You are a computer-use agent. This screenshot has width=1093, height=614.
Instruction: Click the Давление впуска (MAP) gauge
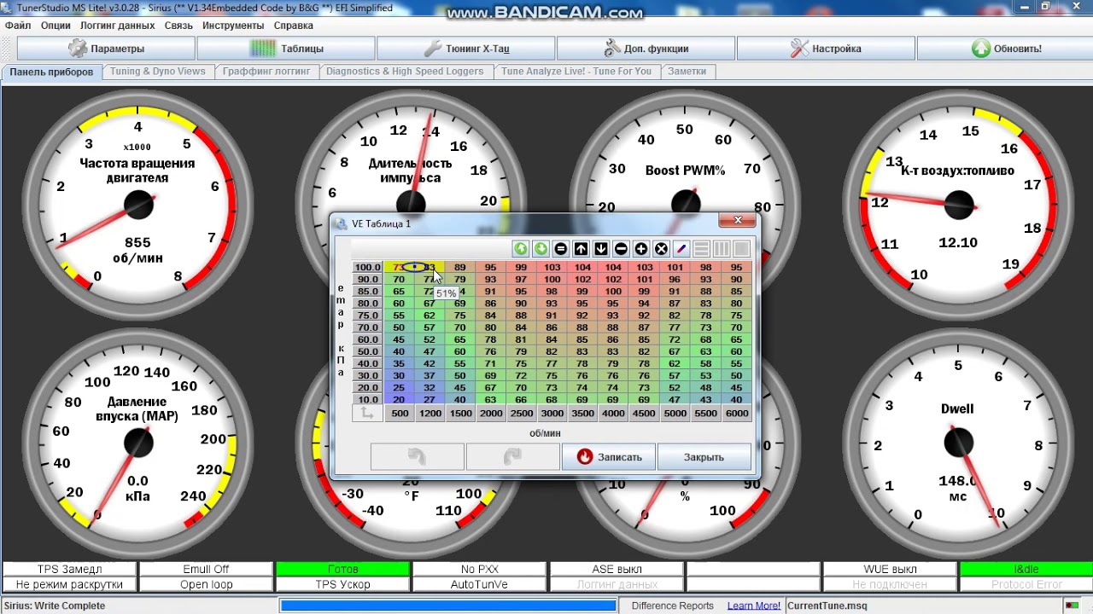(x=137, y=443)
